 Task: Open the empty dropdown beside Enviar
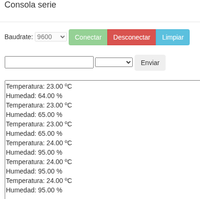(114, 62)
